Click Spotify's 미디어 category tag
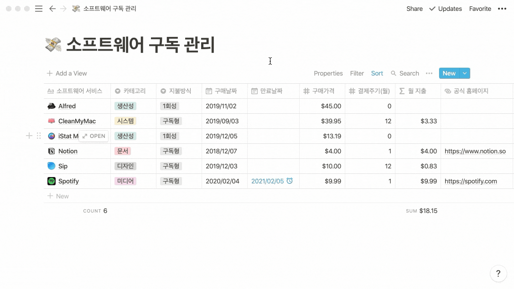Screen dimensions: 514x289 click(x=125, y=181)
